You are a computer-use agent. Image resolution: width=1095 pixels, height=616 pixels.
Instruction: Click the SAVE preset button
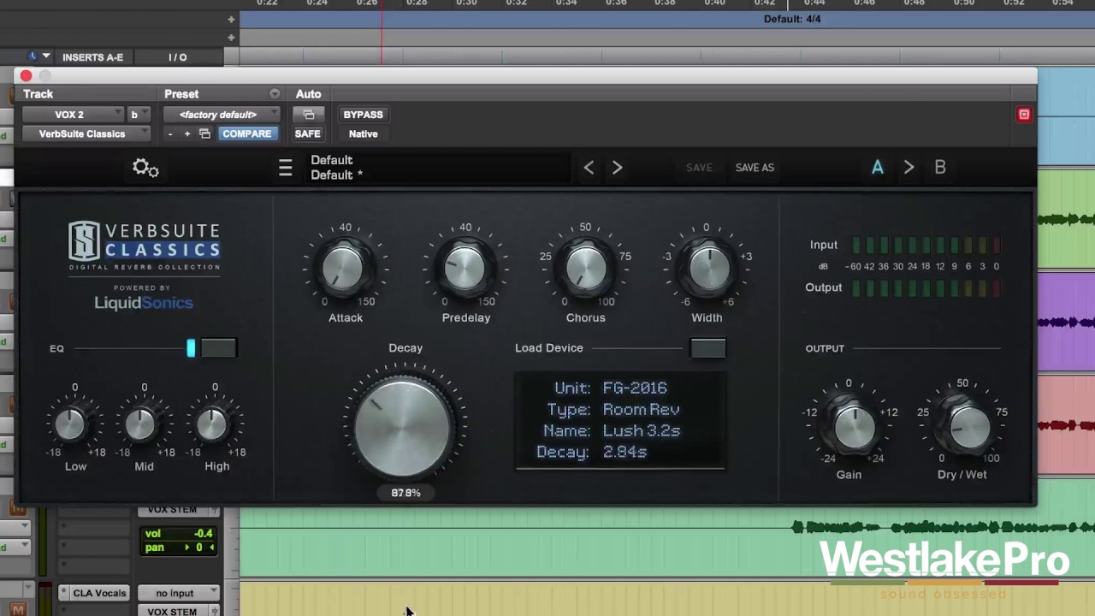699,168
